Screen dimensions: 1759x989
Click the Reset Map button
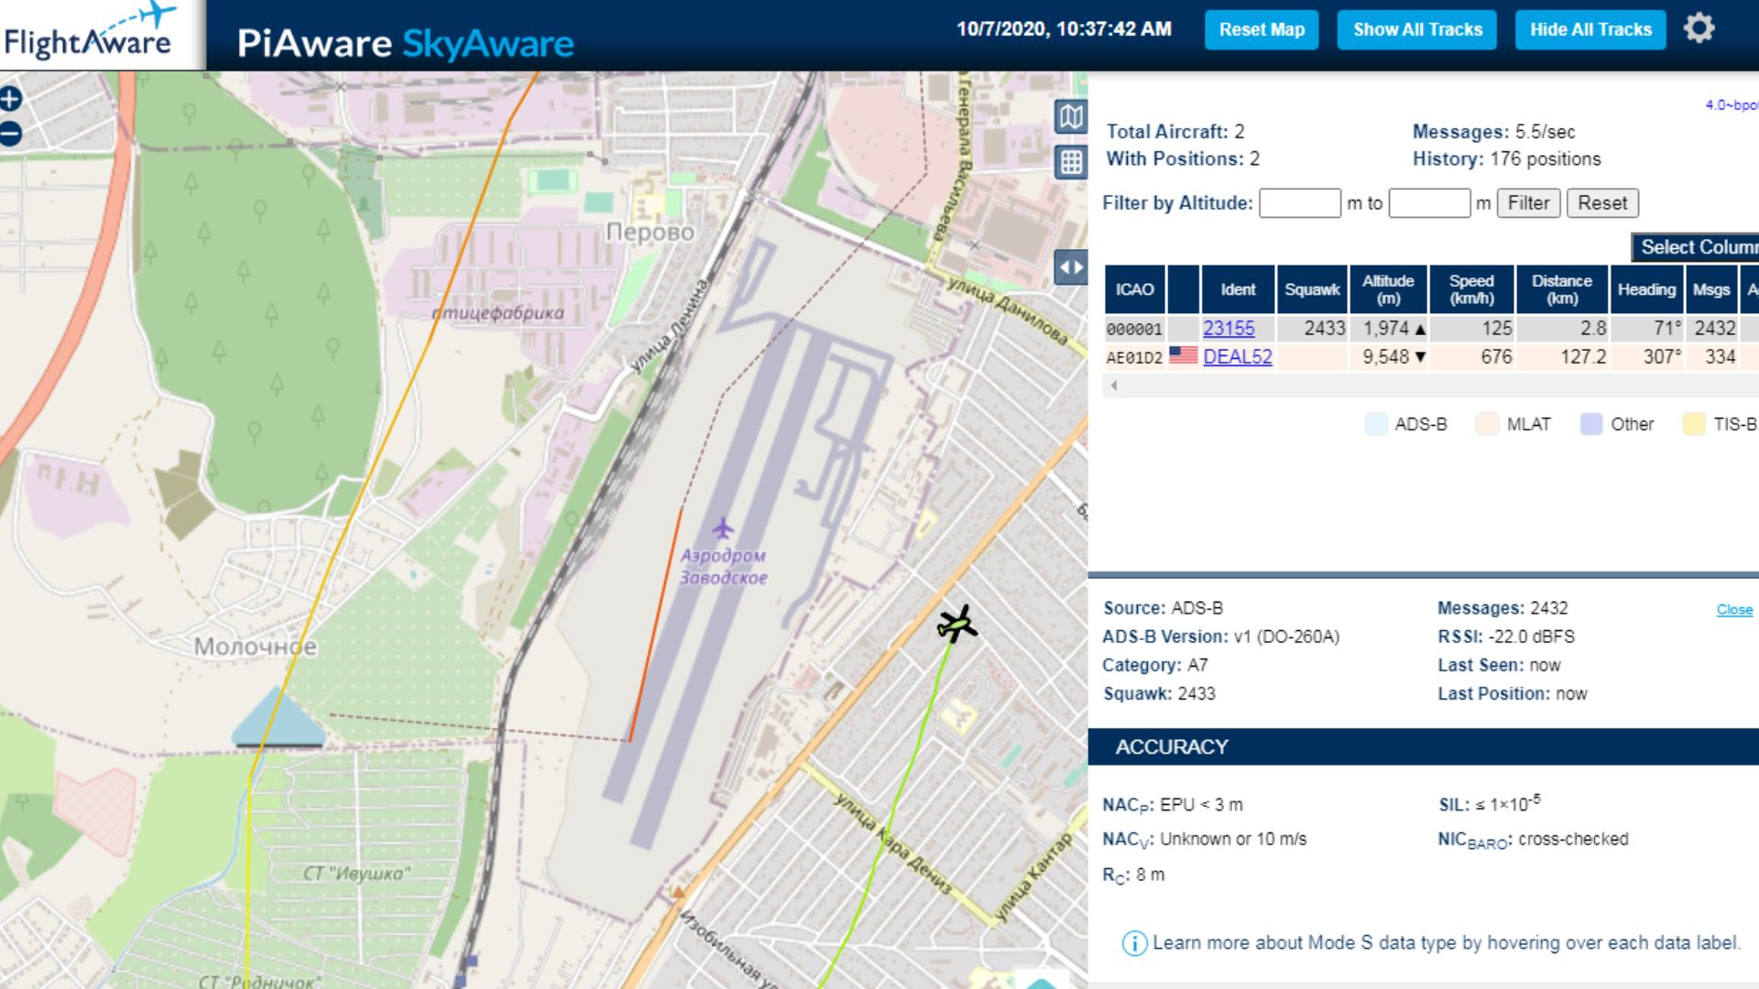(1262, 29)
